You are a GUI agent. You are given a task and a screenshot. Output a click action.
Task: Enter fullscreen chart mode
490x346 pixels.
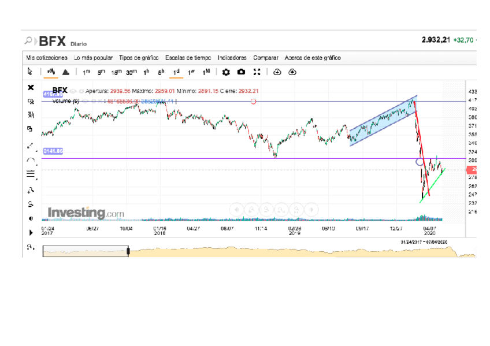tap(257, 72)
